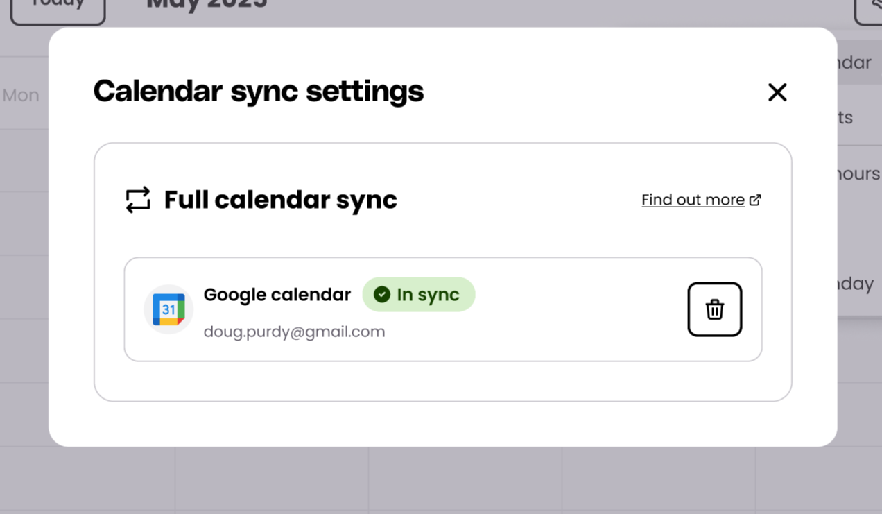This screenshot has height=514, width=882.
Task: Click the green checkmark icon in the In sync badge
Action: tap(382, 295)
